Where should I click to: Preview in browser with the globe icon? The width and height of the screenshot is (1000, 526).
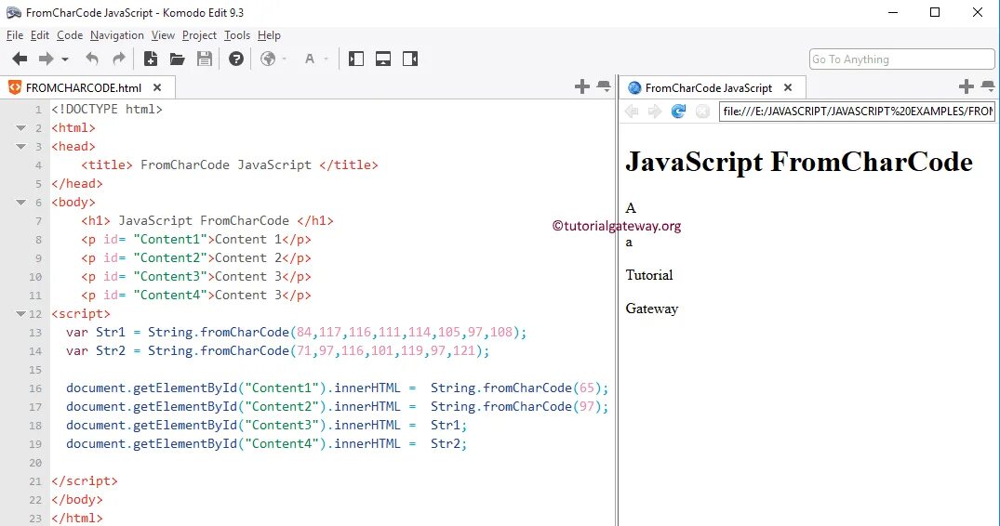click(268, 59)
